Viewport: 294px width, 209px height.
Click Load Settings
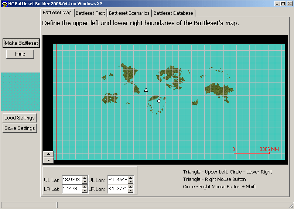pos(20,118)
